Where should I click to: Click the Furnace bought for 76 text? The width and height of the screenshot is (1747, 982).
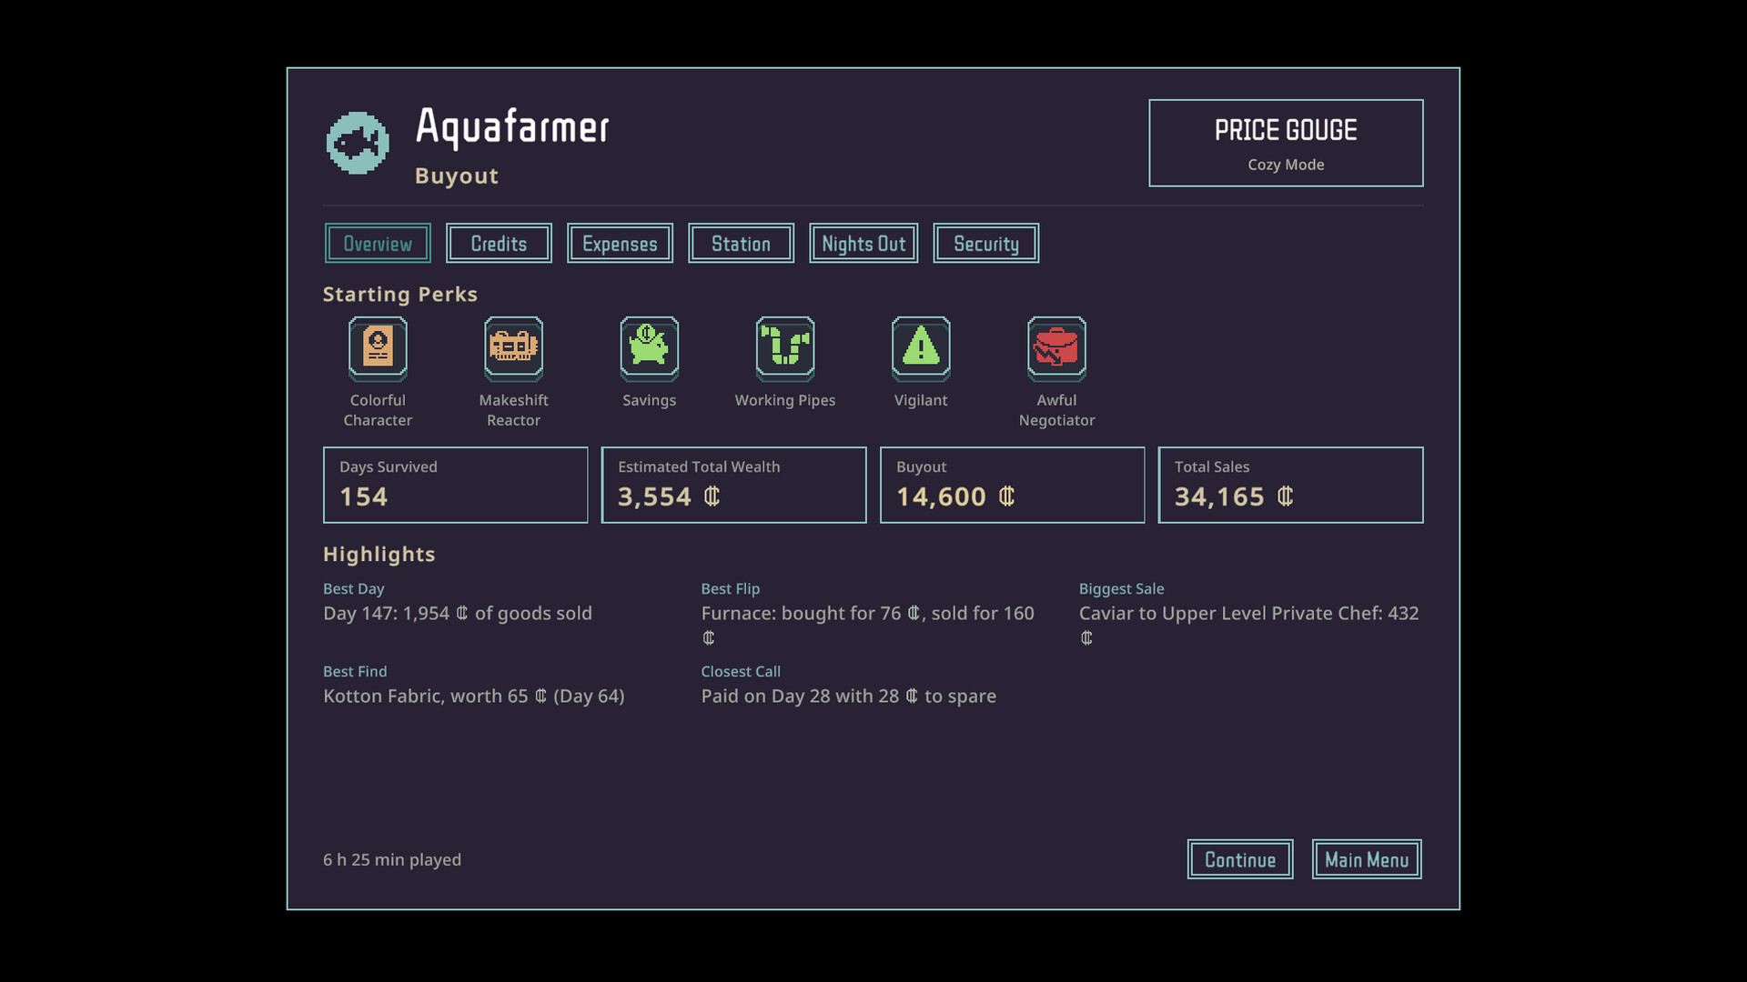point(868,626)
